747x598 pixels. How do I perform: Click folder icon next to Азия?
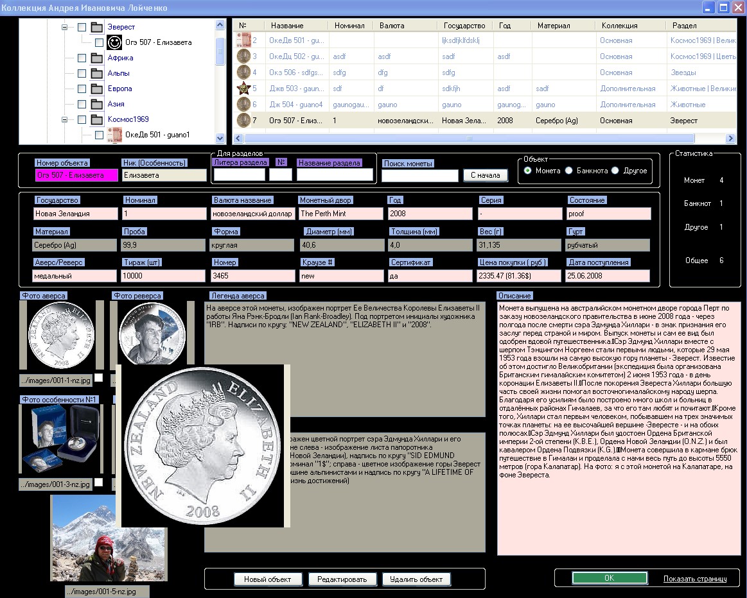pyautogui.click(x=97, y=104)
